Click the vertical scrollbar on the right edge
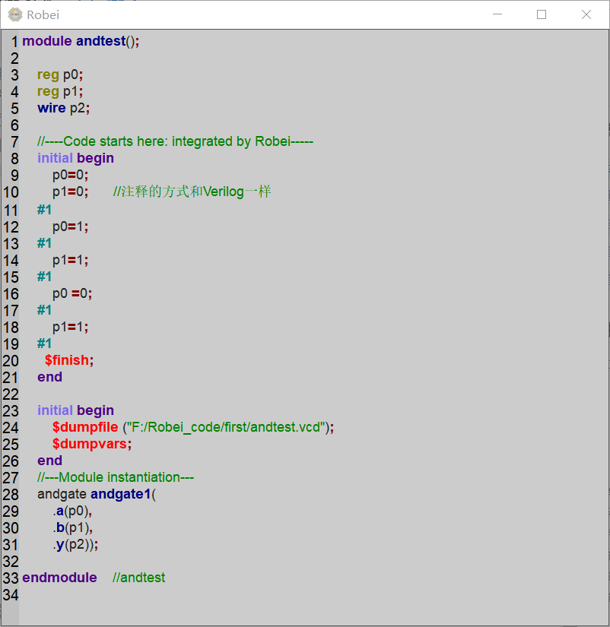 coord(605,304)
